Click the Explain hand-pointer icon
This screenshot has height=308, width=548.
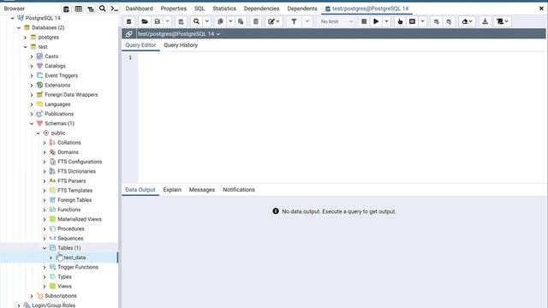click(400, 21)
